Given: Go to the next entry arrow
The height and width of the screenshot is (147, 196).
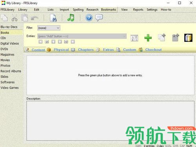Looking at the screenshot, I should [x=60, y=42].
